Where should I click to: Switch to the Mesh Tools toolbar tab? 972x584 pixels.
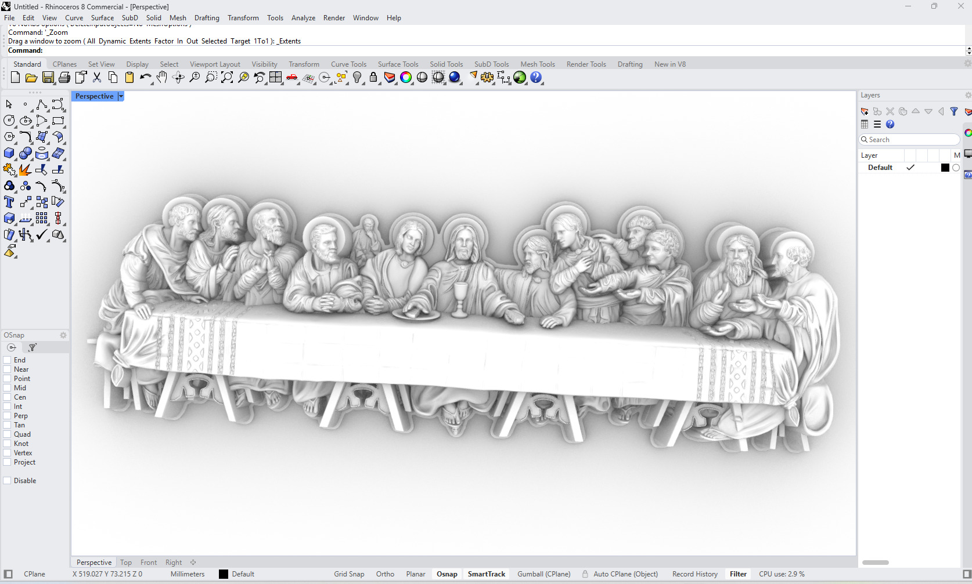(x=538, y=64)
